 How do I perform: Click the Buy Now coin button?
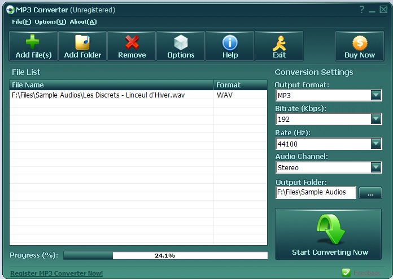coord(360,46)
